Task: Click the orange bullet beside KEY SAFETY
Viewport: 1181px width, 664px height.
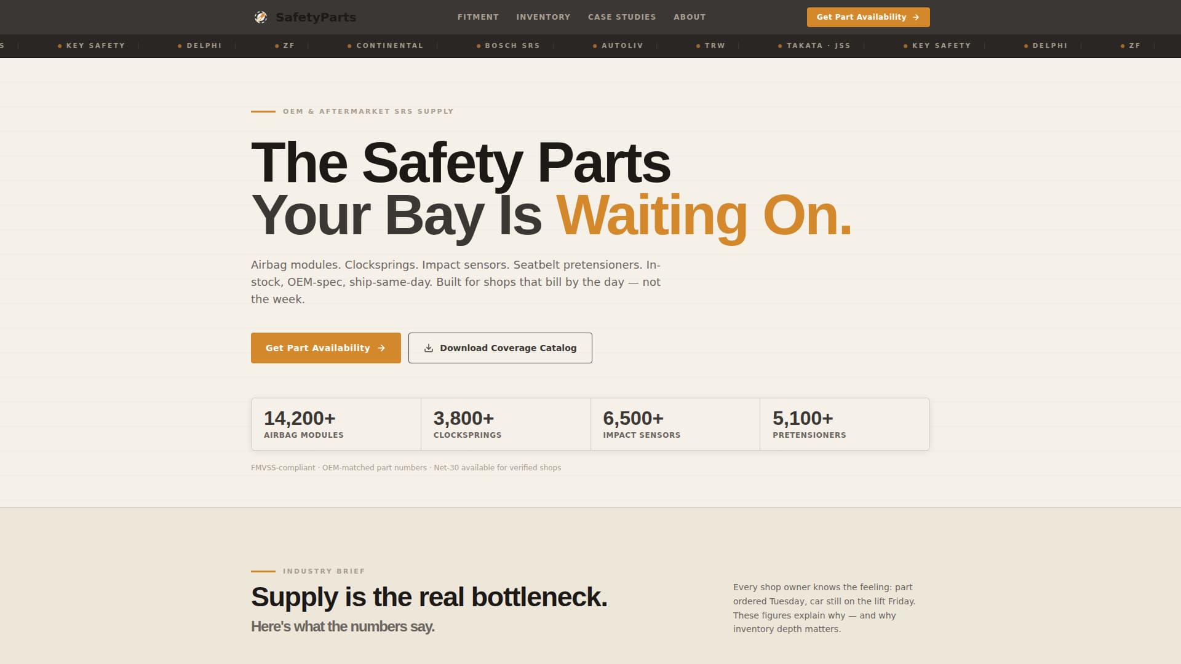Action: 60,45
